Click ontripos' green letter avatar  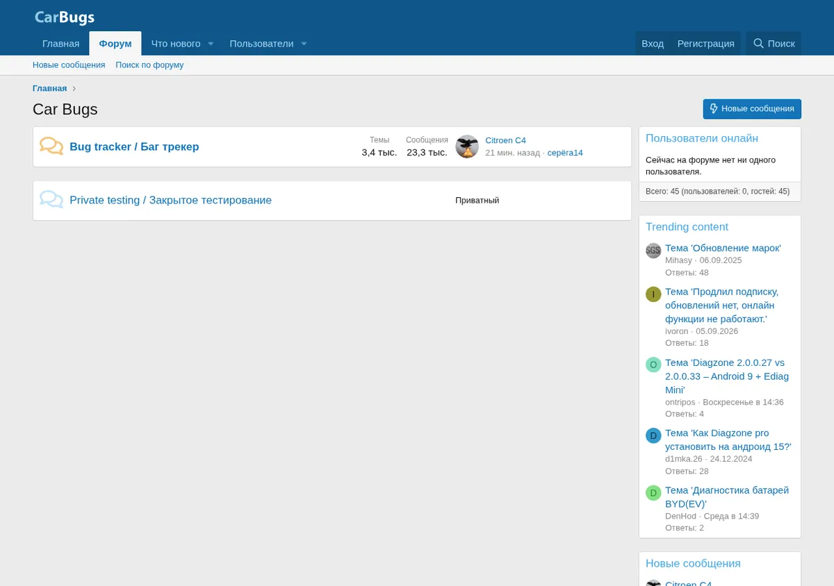click(653, 365)
